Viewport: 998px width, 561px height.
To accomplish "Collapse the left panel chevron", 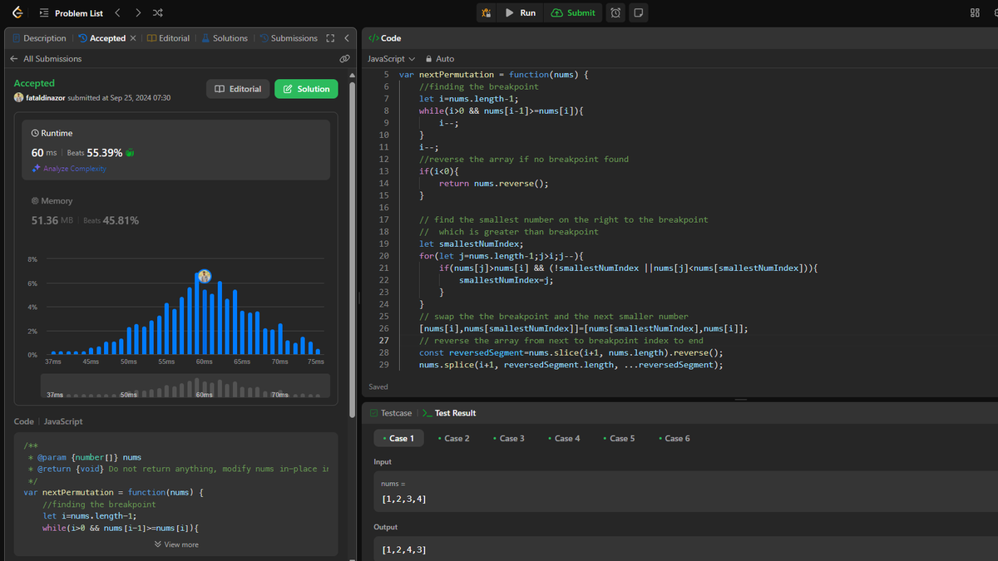I will 346,38.
